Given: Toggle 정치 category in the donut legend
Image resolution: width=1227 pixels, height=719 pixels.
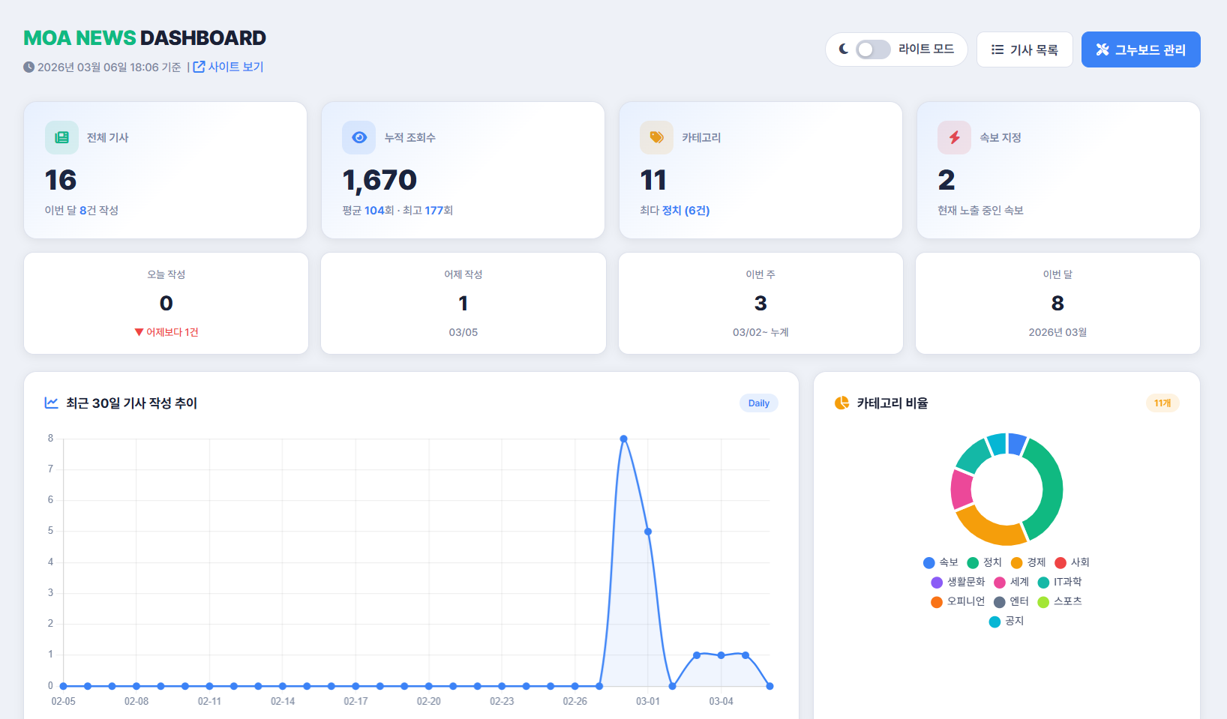Looking at the screenshot, I should tap(984, 563).
